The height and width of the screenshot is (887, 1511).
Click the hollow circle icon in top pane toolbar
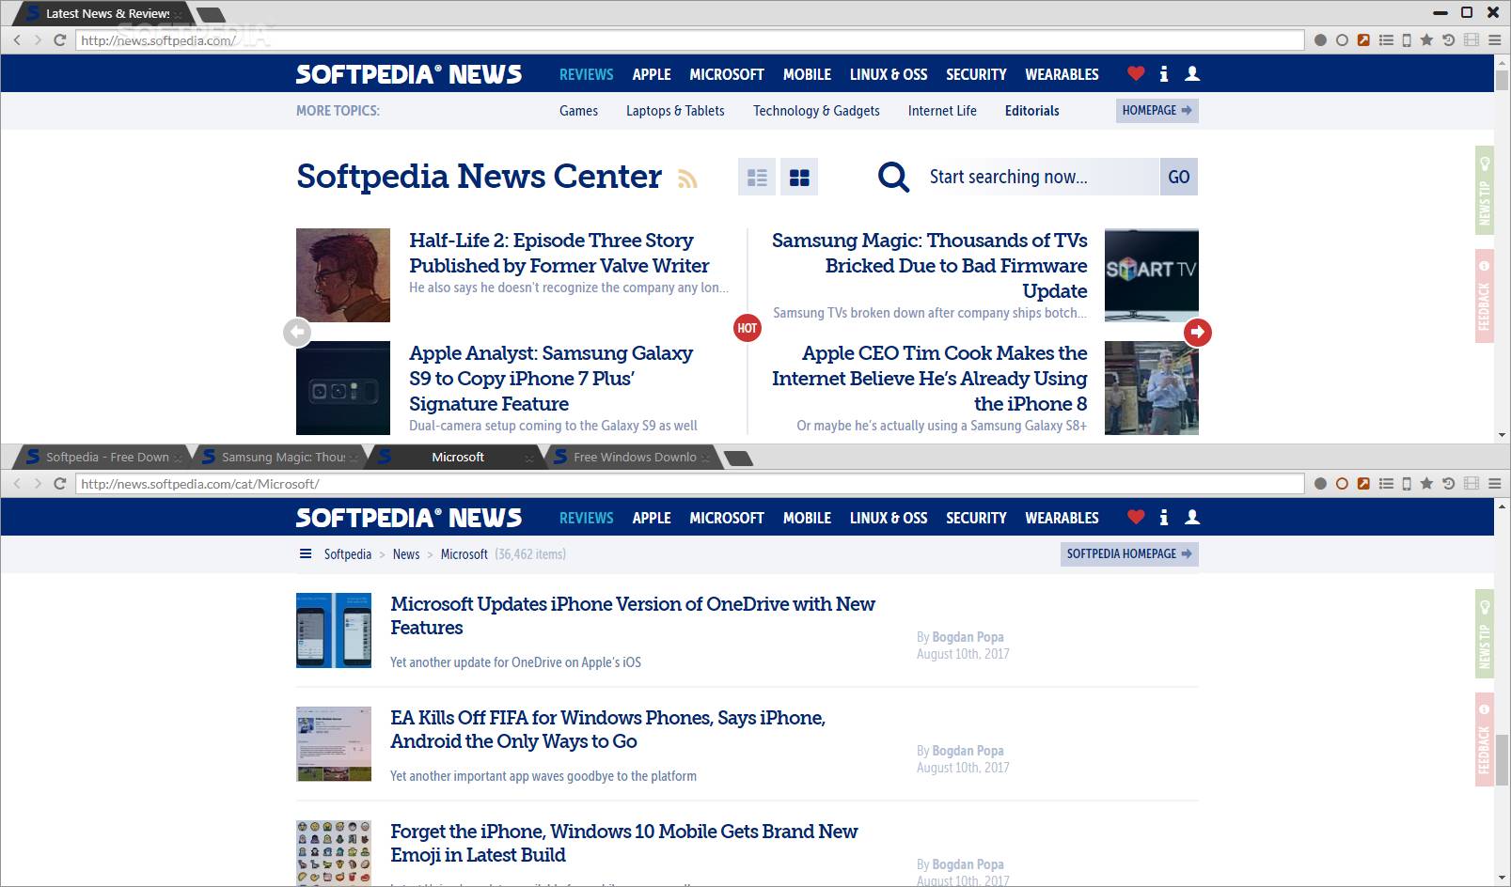[x=1342, y=40]
